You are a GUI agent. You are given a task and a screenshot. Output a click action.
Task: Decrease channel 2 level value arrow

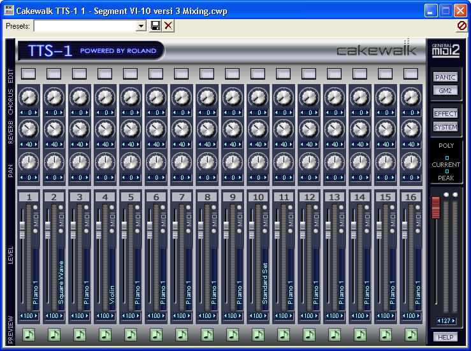tap(47, 316)
